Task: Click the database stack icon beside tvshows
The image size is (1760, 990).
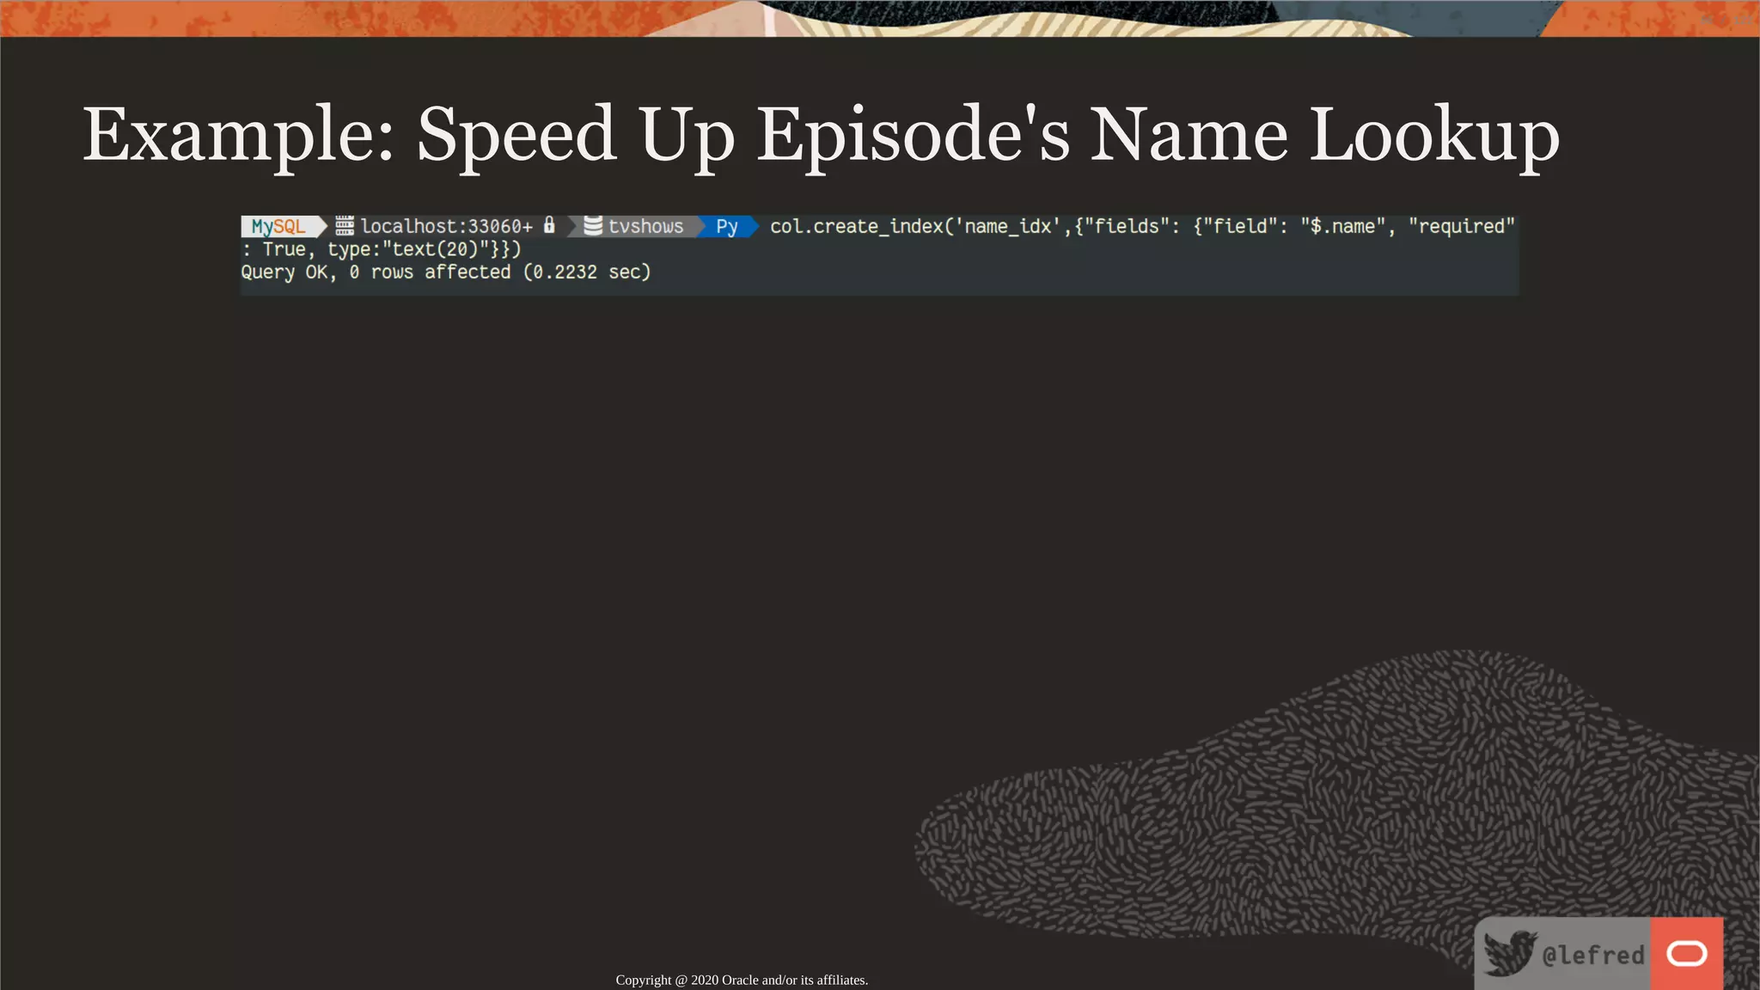Action: tap(593, 226)
